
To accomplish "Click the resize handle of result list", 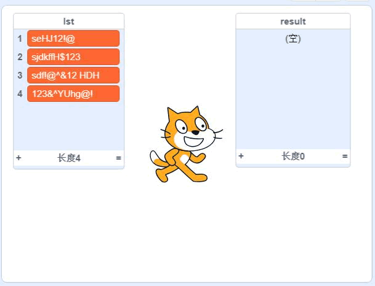I will pyautogui.click(x=345, y=157).
